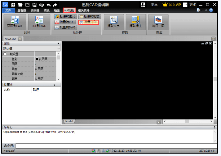Switch to the 编辑器 ribbon tab
Image resolution: width=221 pixels, height=156 pixels.
35,11
